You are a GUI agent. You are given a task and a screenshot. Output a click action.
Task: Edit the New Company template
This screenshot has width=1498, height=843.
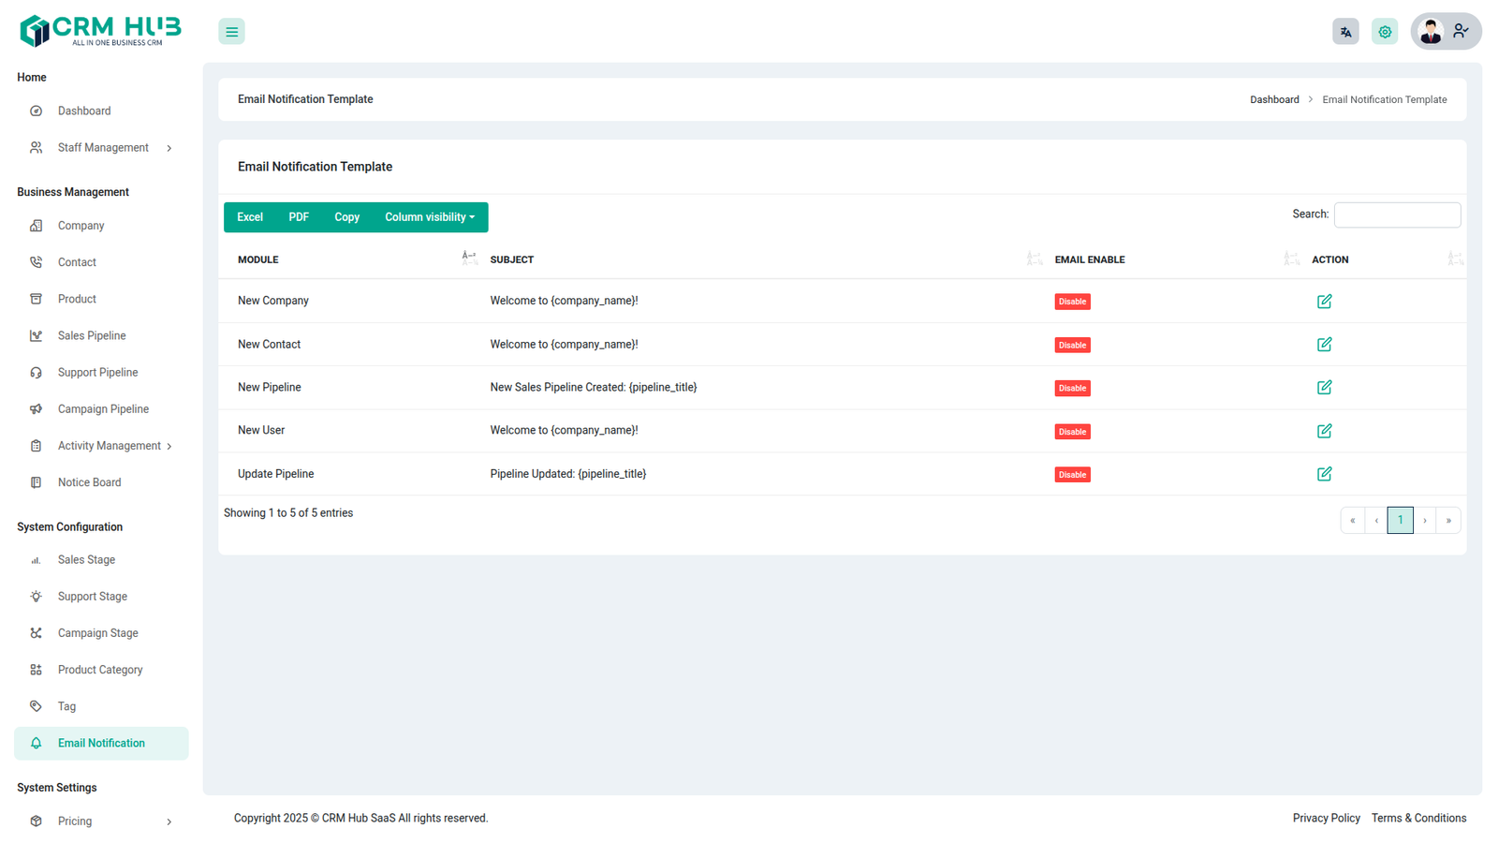[x=1324, y=302]
